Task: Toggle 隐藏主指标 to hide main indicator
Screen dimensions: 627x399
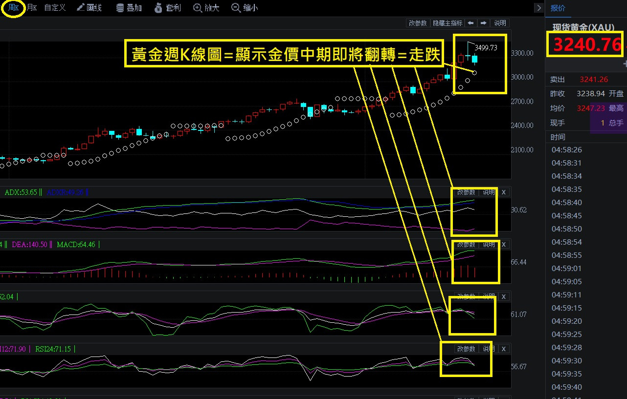Action: click(x=447, y=23)
